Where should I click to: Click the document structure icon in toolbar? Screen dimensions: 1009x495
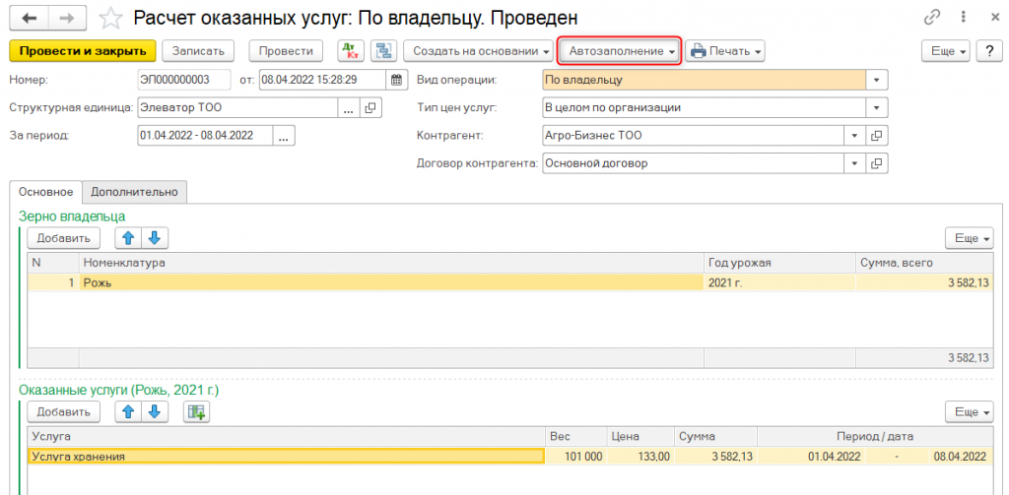[382, 51]
